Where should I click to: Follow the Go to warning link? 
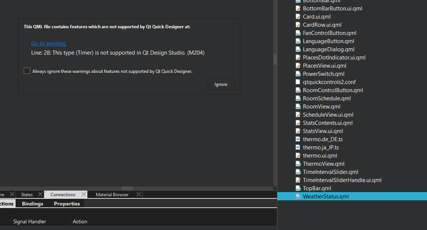point(48,43)
